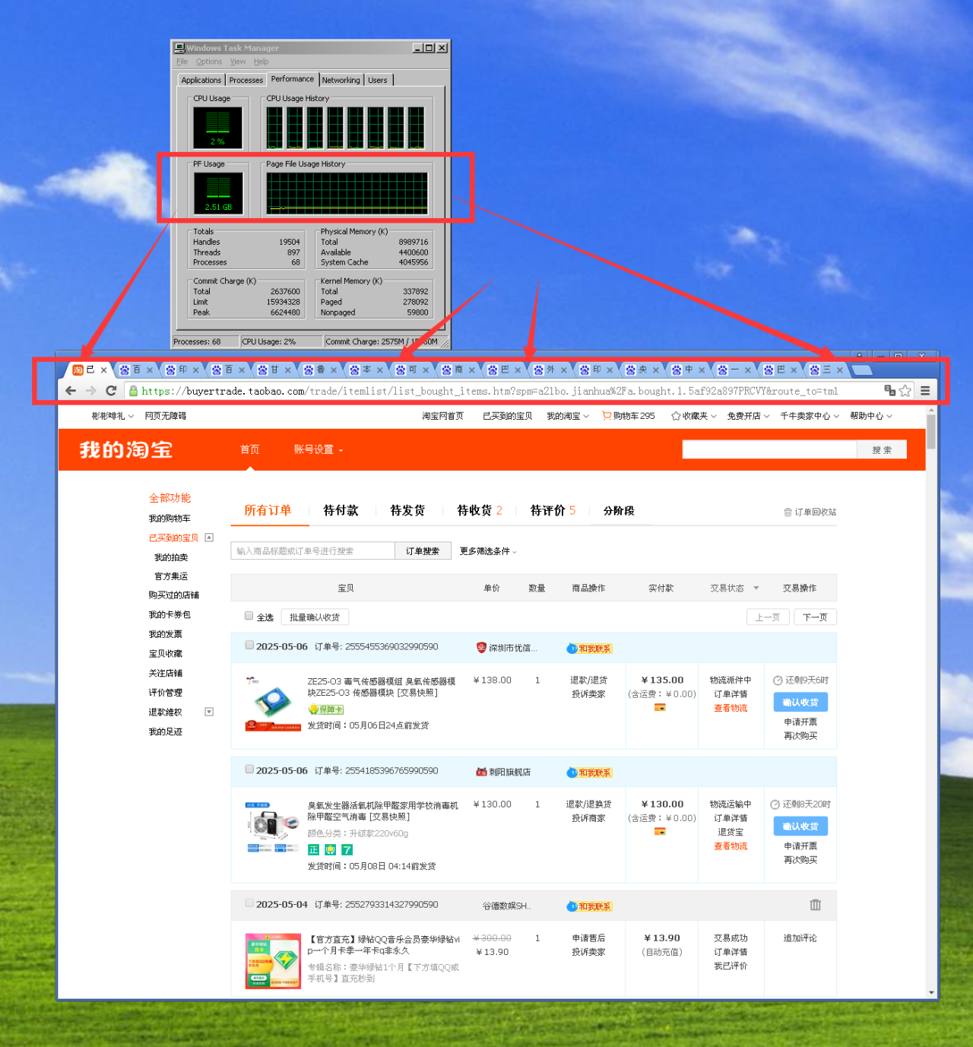Viewport: 973px width, 1047px height.
Task: Close the 三 browser tab
Action: [840, 370]
